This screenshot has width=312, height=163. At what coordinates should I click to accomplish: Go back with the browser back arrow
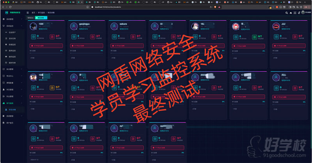[x=3, y=7]
